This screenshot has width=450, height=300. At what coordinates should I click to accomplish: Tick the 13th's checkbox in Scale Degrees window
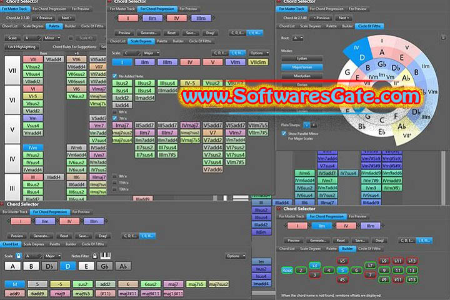115,189
